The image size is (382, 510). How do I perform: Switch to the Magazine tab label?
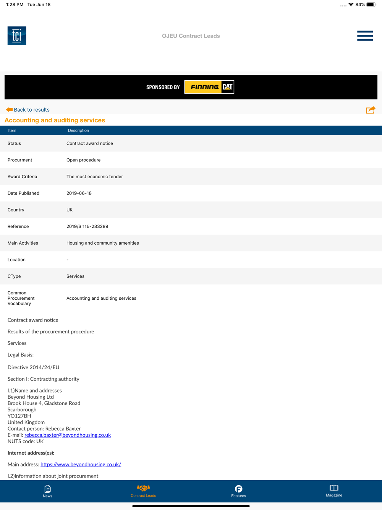[x=334, y=495]
